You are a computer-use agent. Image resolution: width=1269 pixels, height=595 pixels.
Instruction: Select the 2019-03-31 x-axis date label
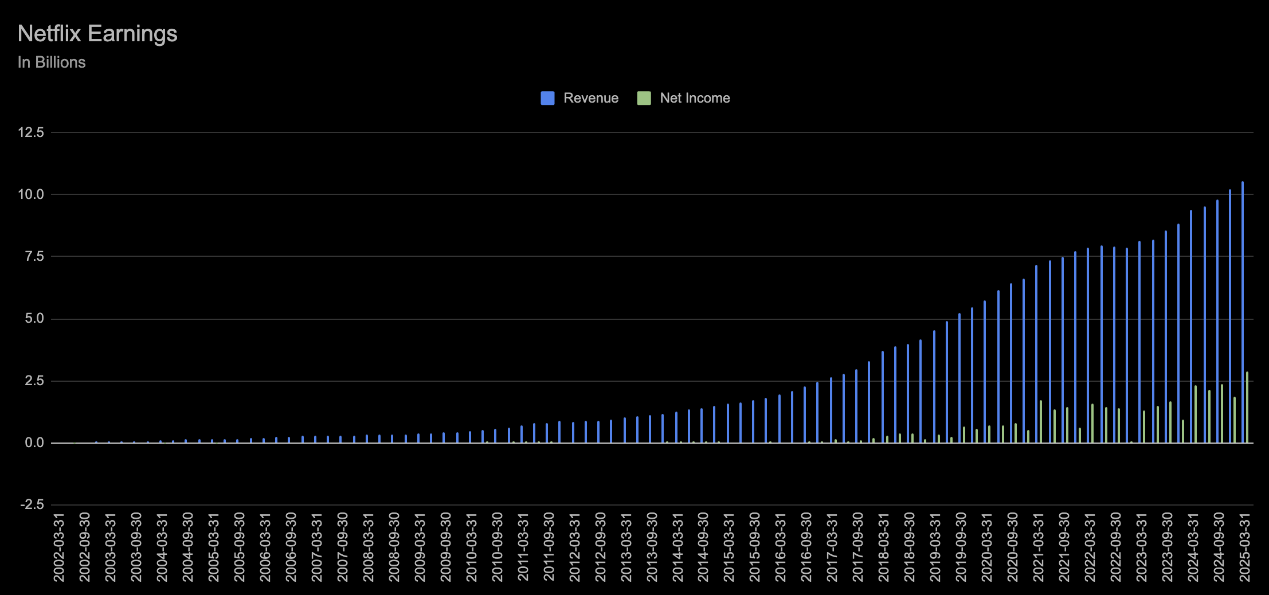point(935,547)
